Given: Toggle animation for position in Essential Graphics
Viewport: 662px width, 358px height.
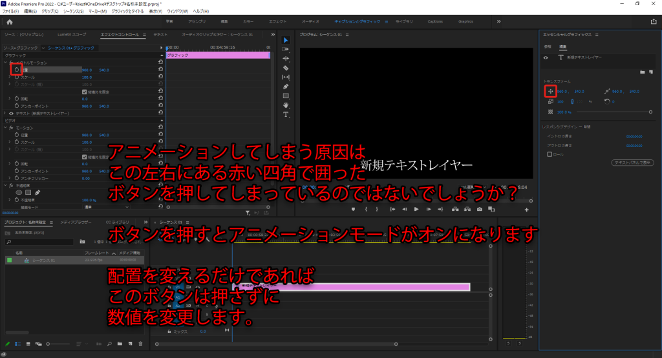Looking at the screenshot, I should pos(550,92).
